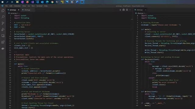Select the server.py tab in left editor
Viewport: 195px width, 109px height.
(13, 10)
